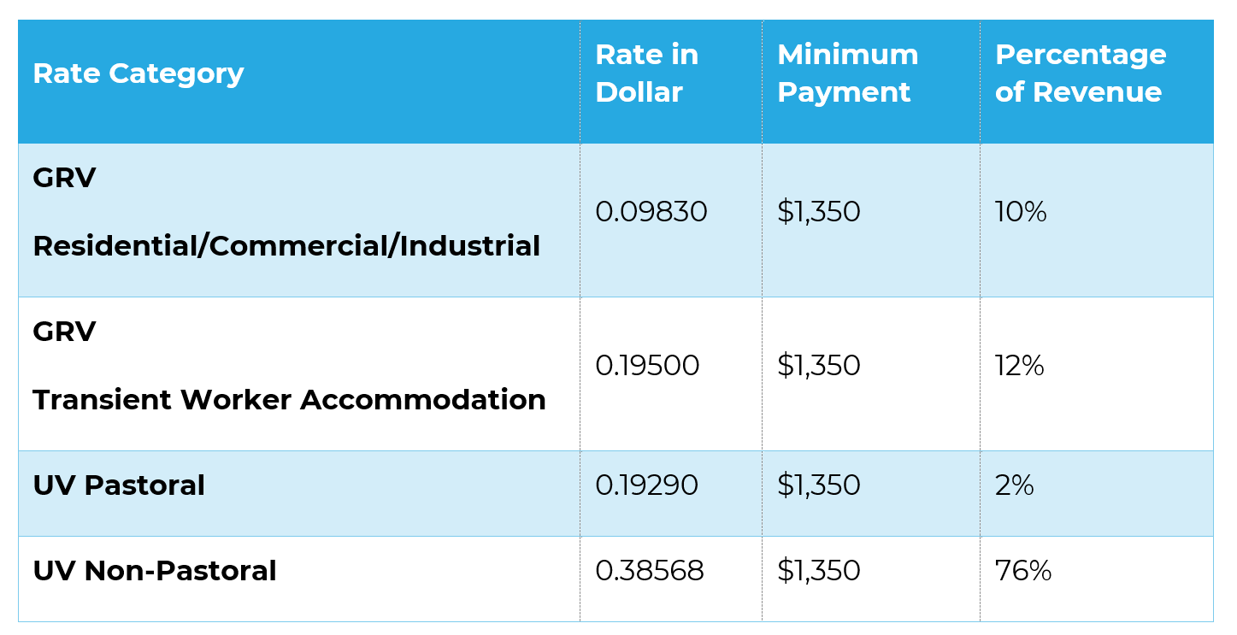Select the 76% revenue value

point(1023,571)
